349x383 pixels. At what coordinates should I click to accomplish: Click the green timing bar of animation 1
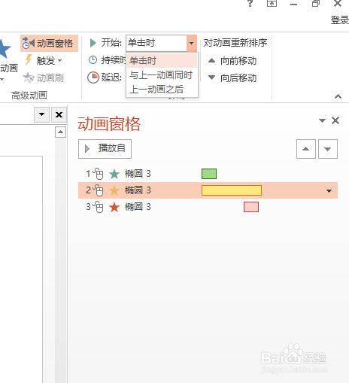(x=209, y=174)
